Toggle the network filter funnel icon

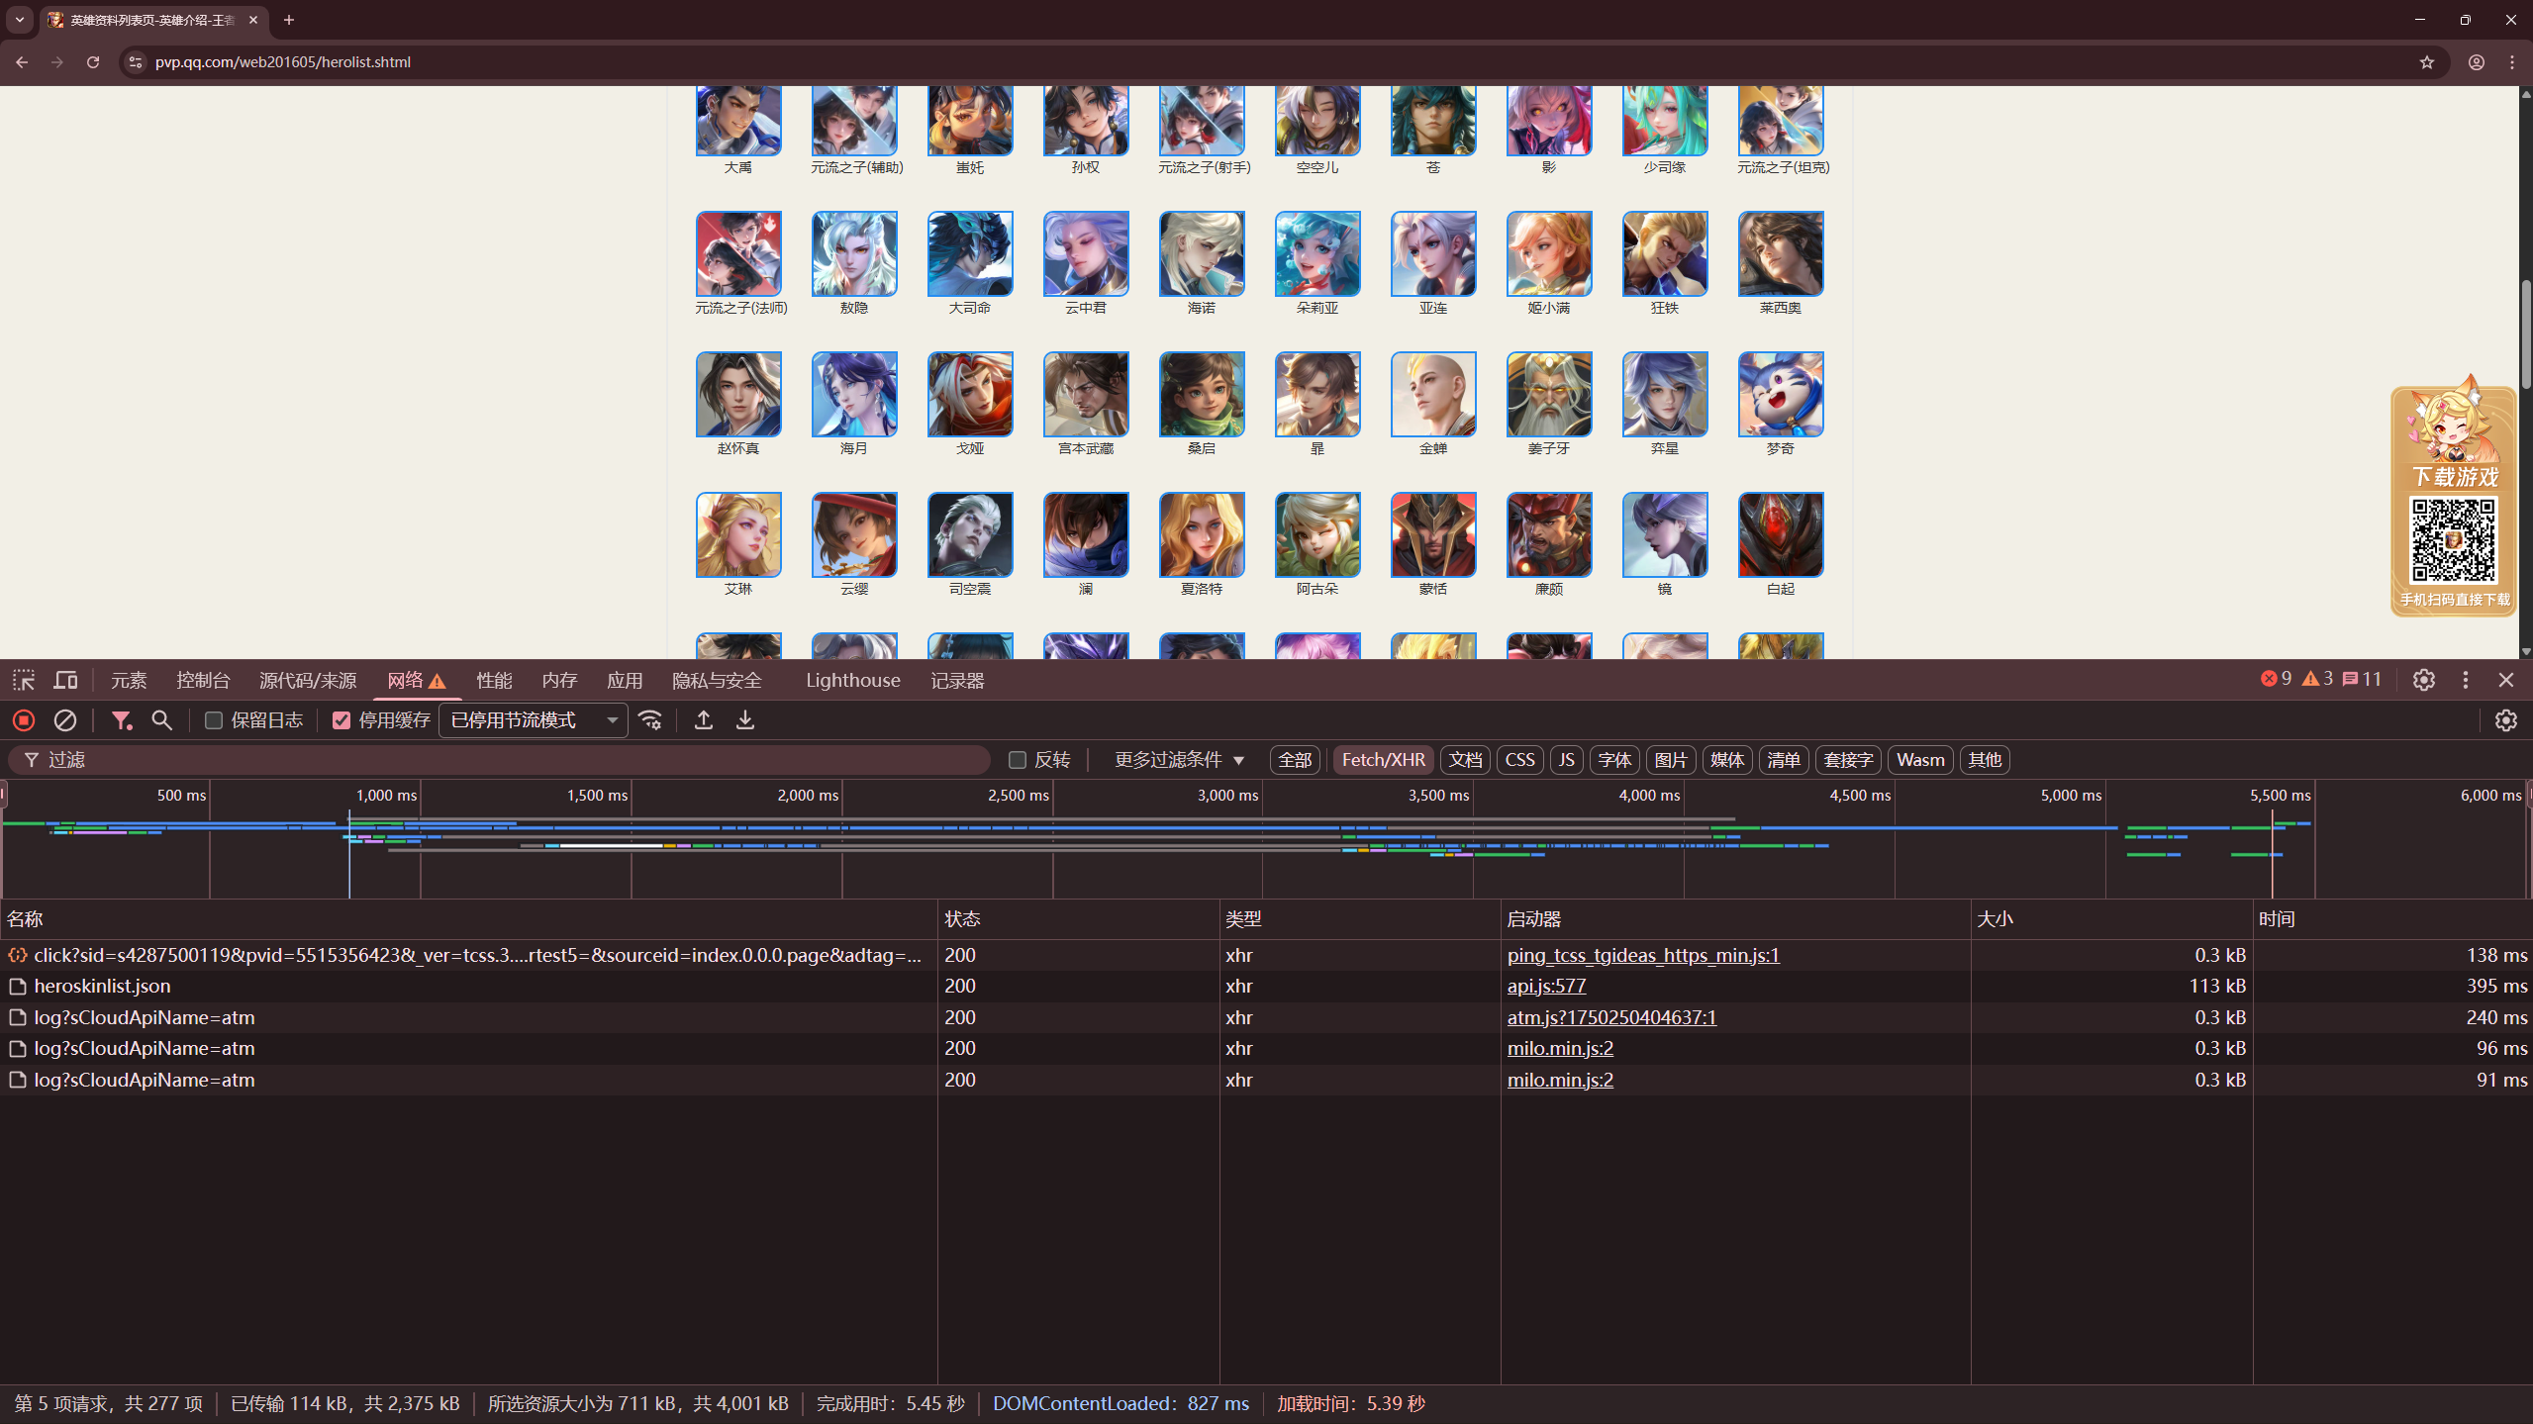click(122, 720)
